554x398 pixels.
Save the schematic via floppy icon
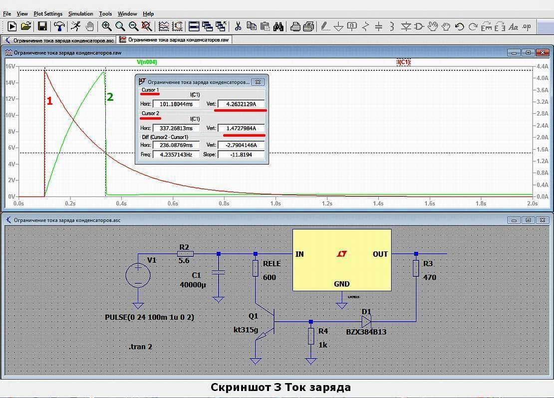(42, 26)
